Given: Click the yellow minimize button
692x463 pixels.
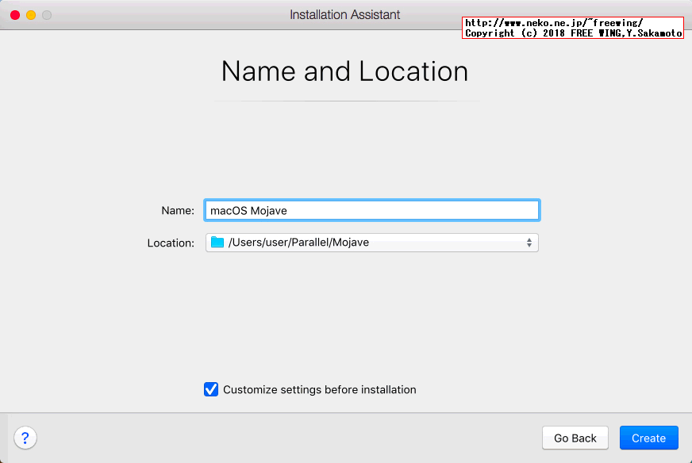Looking at the screenshot, I should [x=30, y=14].
